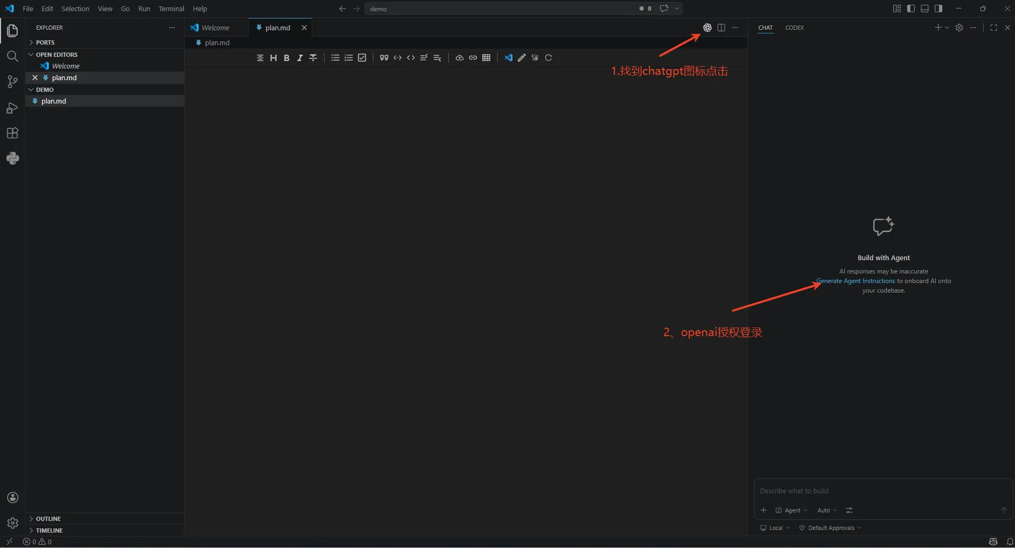
Task: Select Welcome in OPEN EDITORS
Action: [105, 66]
